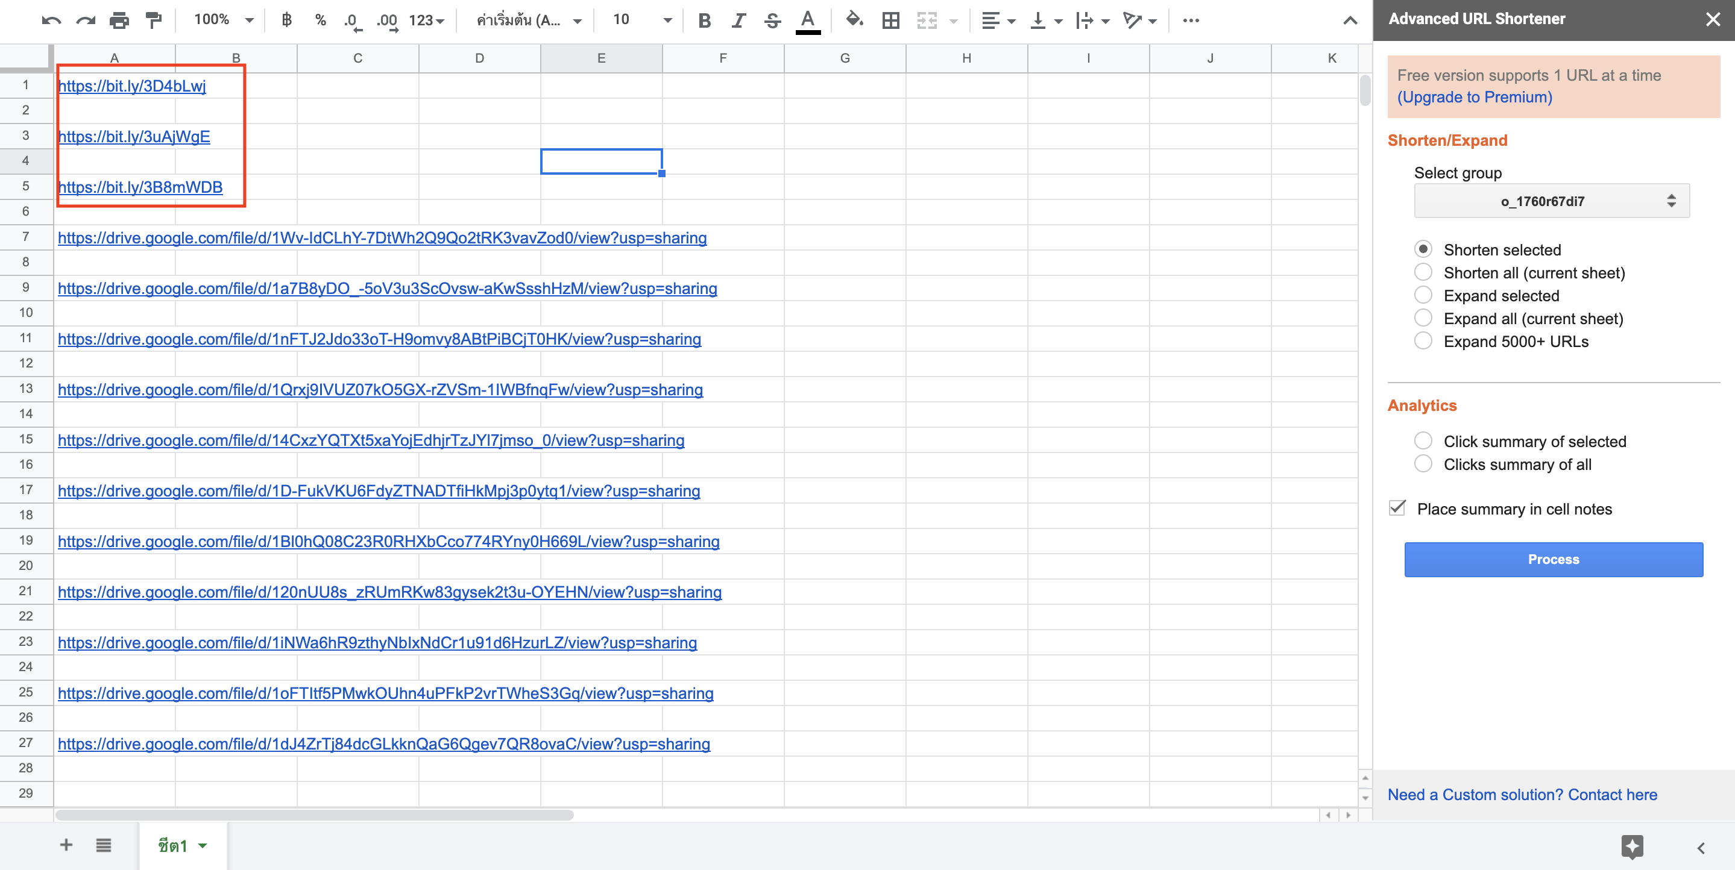Viewport: 1735px width, 870px height.
Task: Click the Upgrade to Premium link
Action: pos(1475,97)
